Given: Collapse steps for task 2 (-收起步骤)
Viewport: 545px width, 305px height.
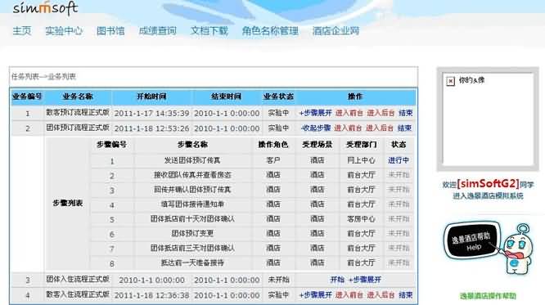Looking at the screenshot, I should tap(316, 128).
